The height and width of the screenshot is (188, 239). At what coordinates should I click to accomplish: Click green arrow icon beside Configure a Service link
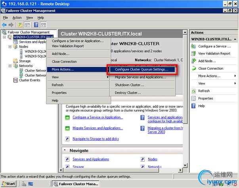pos(67,117)
